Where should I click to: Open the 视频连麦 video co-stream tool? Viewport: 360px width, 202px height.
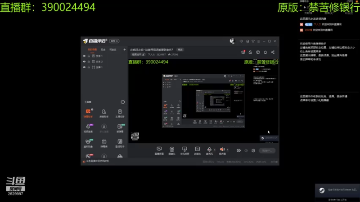(88, 128)
